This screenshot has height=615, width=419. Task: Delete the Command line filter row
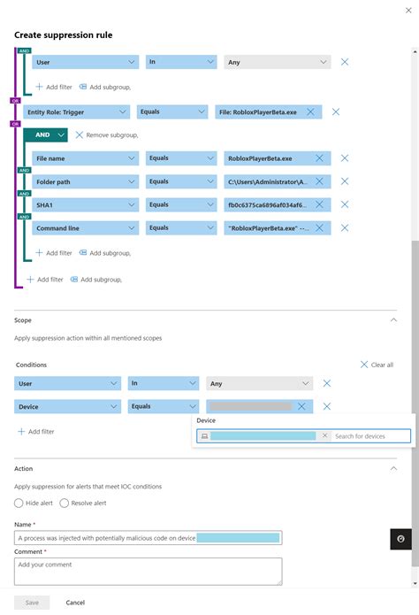coord(345,228)
